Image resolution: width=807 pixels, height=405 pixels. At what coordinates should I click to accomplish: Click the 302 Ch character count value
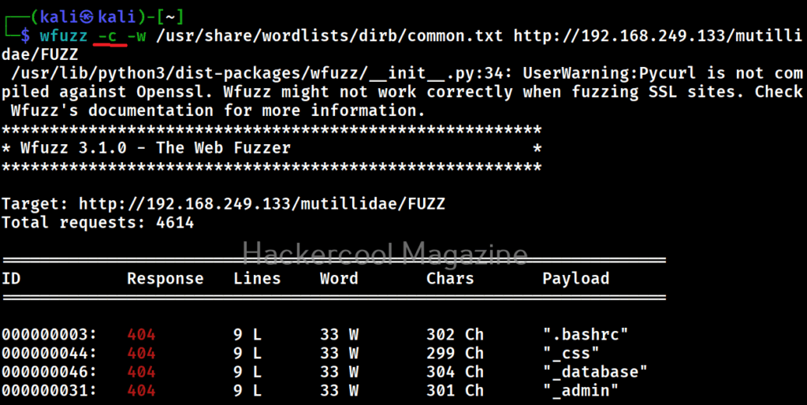pos(455,334)
